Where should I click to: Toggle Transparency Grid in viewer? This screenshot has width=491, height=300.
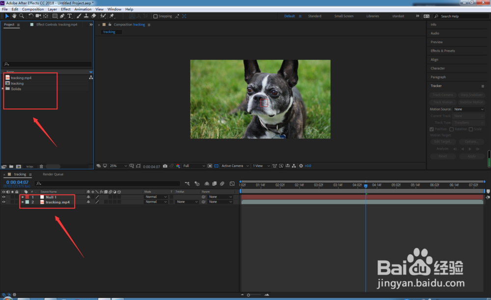pyautogui.click(x=216, y=166)
